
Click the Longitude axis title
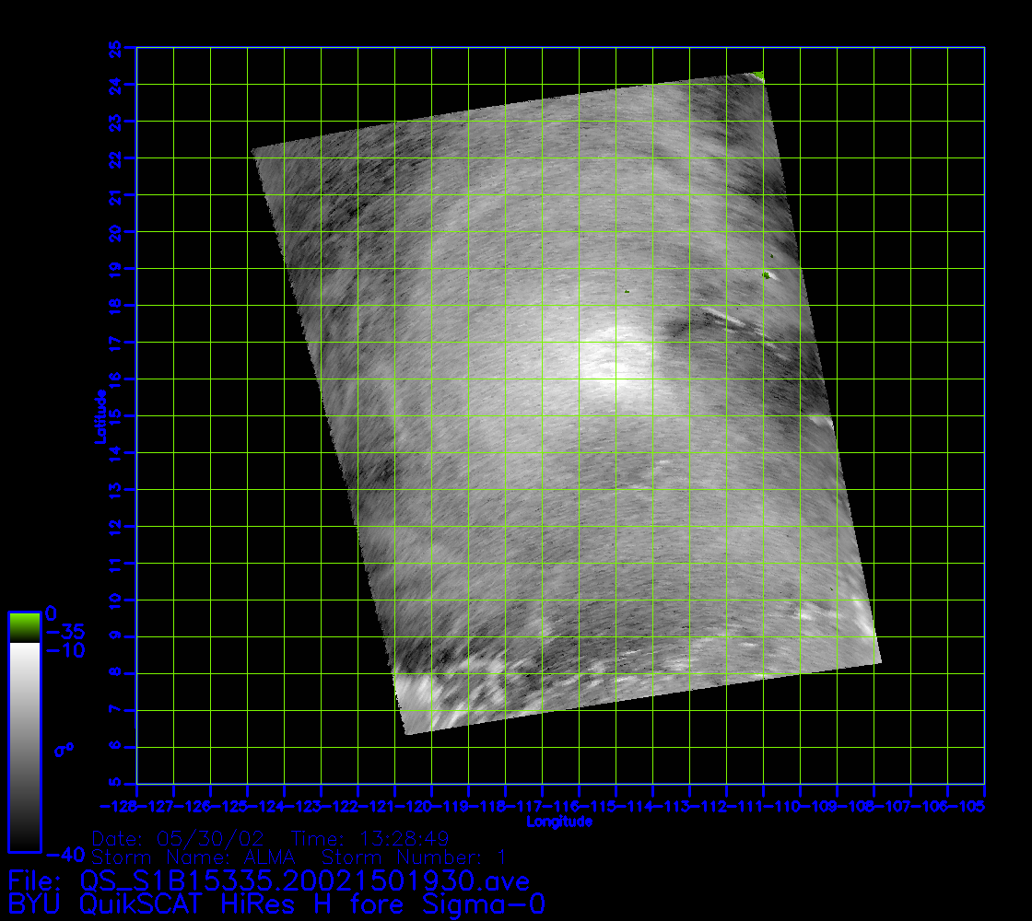click(559, 822)
